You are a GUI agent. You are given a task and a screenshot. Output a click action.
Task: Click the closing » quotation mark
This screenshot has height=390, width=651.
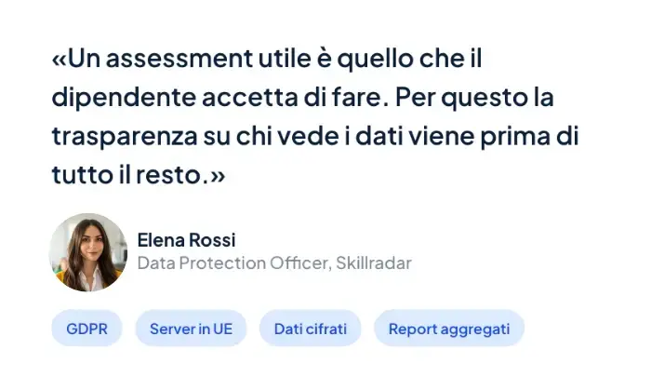click(x=218, y=176)
